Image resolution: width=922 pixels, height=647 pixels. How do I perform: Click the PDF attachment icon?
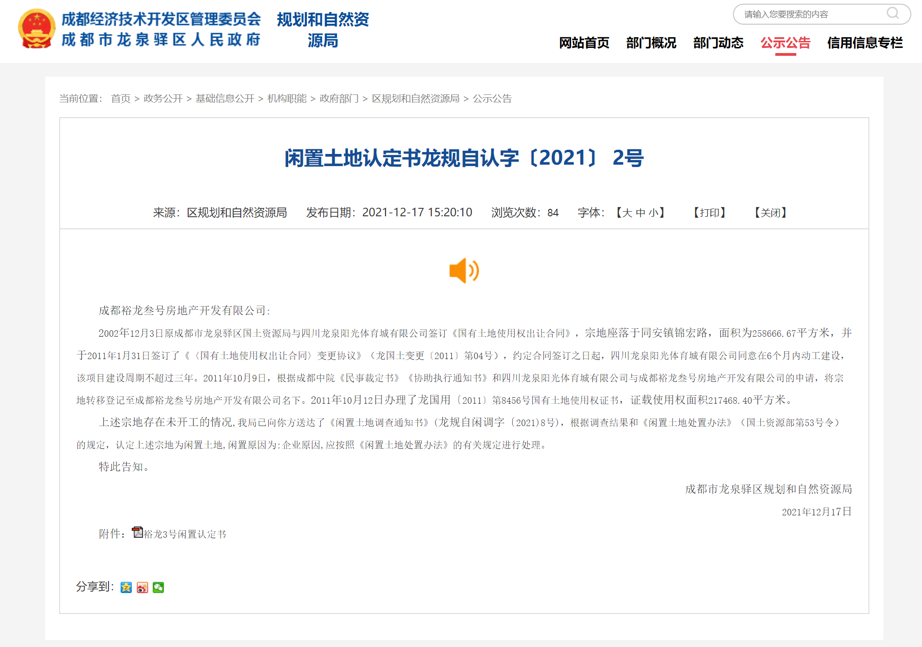[137, 532]
